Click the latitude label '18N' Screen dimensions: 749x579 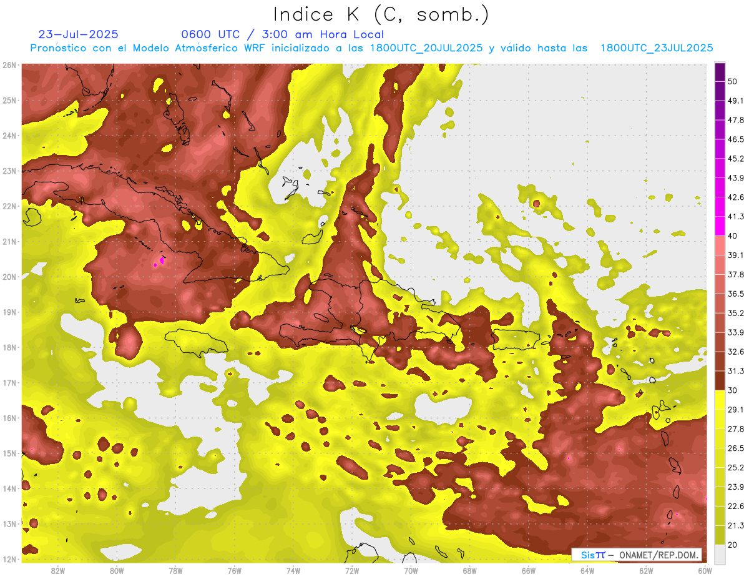coord(9,347)
